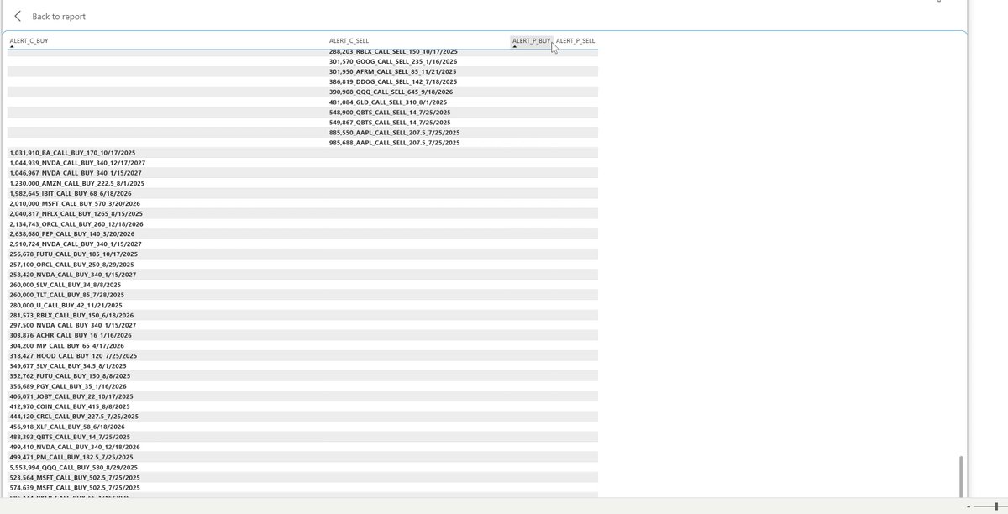Select row 523,564_MSFT_CALL_BUY_502.5_7/25/2025
The height and width of the screenshot is (514, 1008).
click(302, 477)
